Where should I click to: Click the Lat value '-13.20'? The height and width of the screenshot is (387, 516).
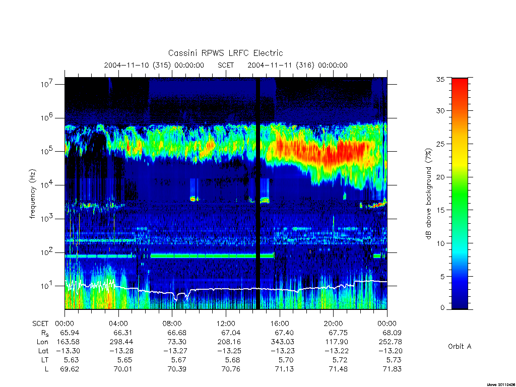tap(391, 351)
